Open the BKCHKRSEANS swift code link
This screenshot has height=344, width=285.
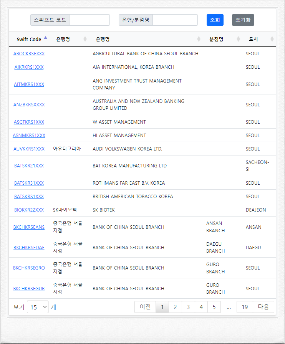click(29, 227)
